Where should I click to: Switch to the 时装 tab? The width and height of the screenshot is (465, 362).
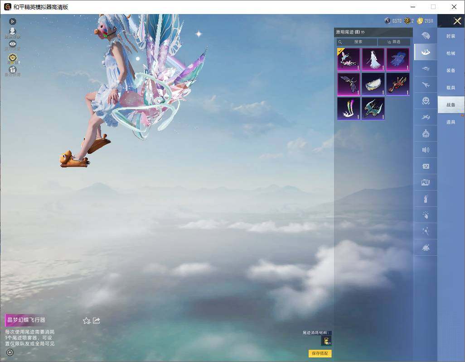[451, 36]
